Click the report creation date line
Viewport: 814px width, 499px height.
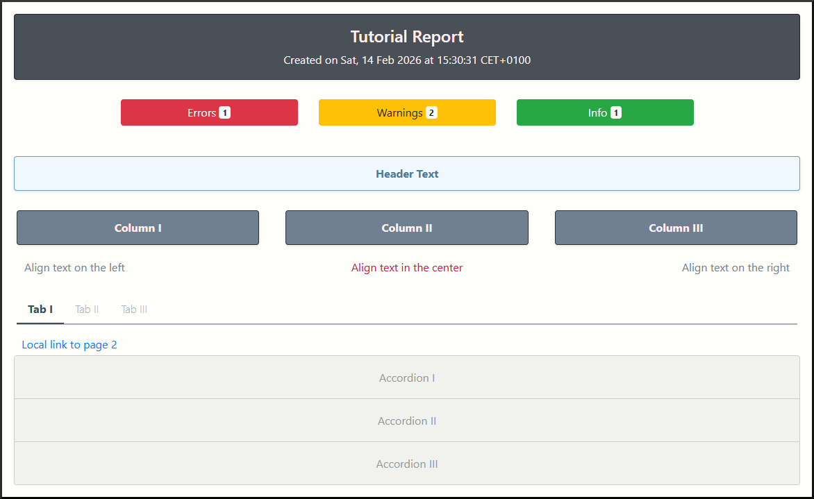pyautogui.click(x=407, y=60)
